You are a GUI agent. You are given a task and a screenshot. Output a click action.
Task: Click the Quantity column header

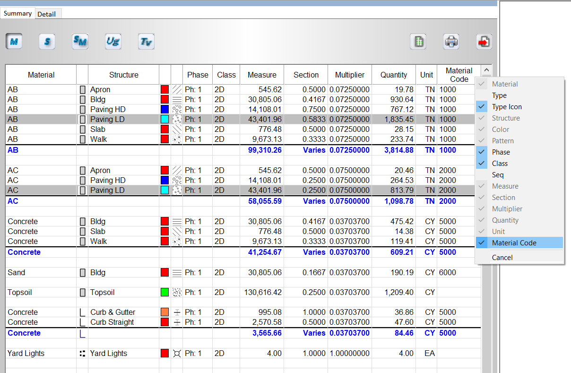click(x=393, y=75)
